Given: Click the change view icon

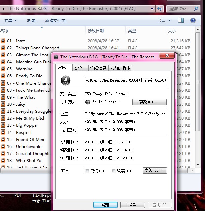Looking at the screenshot, I should 162,20.
